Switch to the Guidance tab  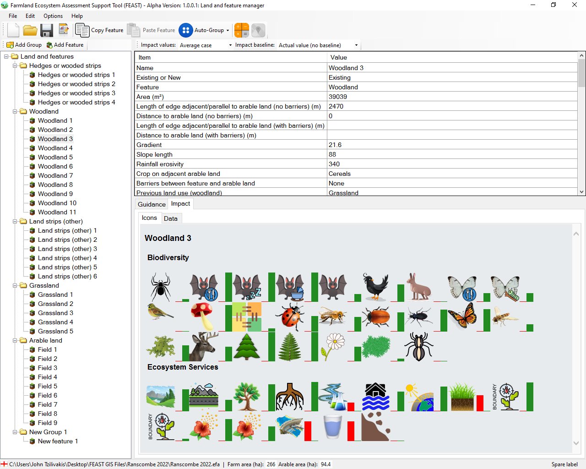click(152, 204)
